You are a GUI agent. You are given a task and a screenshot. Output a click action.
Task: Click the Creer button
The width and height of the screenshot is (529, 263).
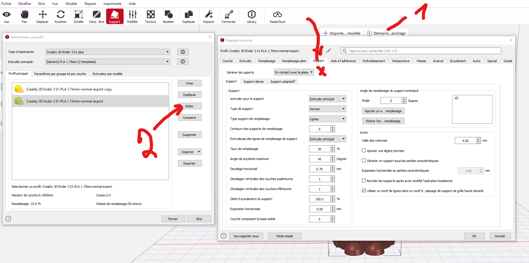(x=190, y=83)
